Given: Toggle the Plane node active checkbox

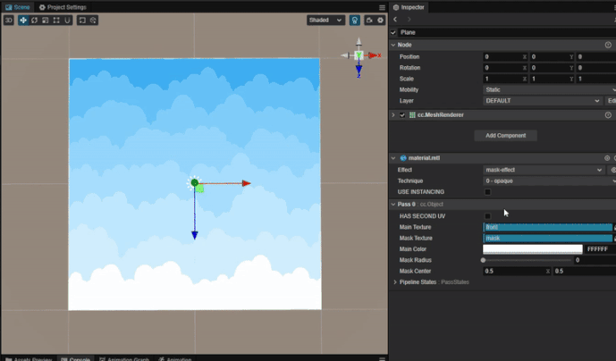Looking at the screenshot, I should pyautogui.click(x=393, y=32).
